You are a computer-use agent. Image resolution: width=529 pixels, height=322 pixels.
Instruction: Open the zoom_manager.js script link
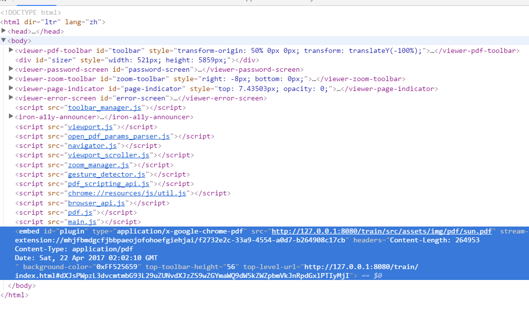pyautogui.click(x=98, y=165)
